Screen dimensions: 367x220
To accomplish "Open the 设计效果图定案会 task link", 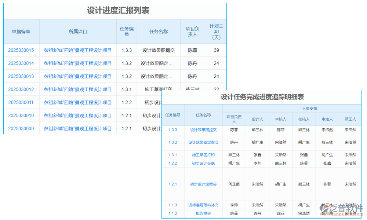I will tap(204, 142).
